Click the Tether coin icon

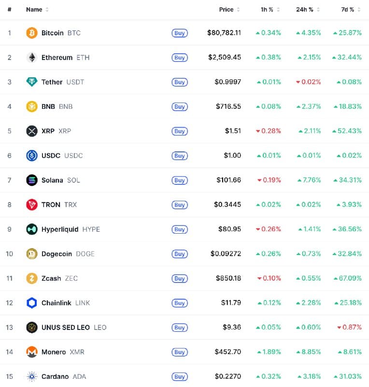32,82
